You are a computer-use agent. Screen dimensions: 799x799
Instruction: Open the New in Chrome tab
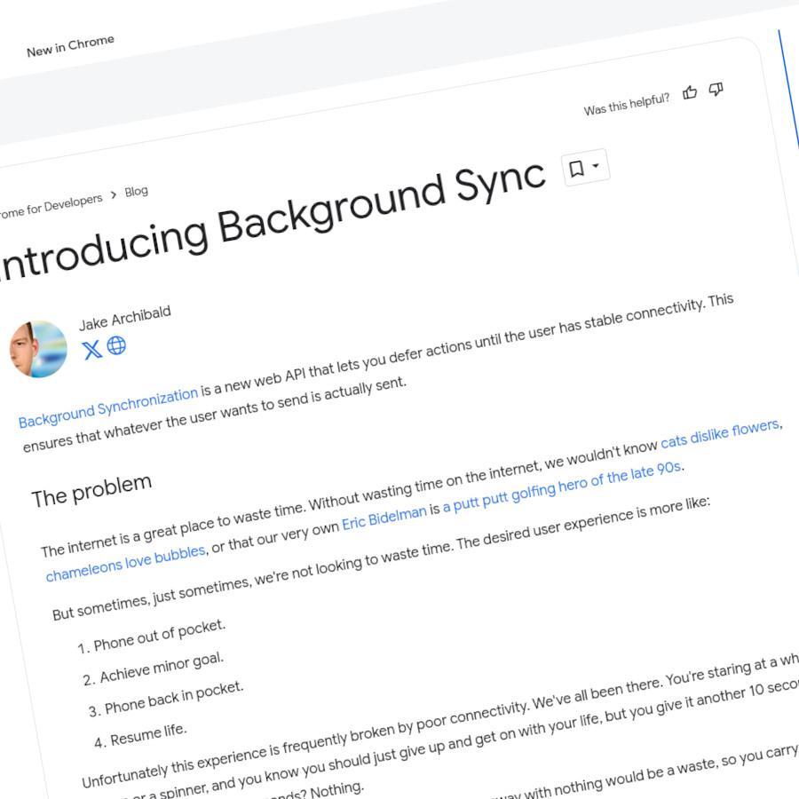click(70, 46)
